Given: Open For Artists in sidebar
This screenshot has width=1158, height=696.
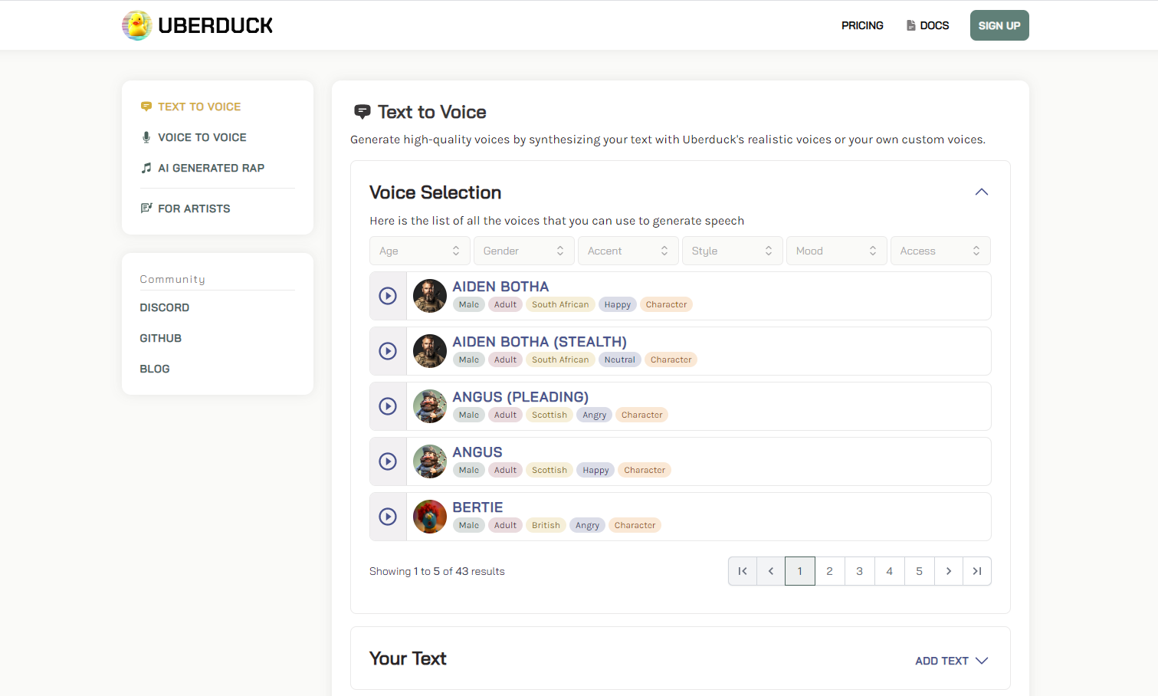Looking at the screenshot, I should 194,208.
